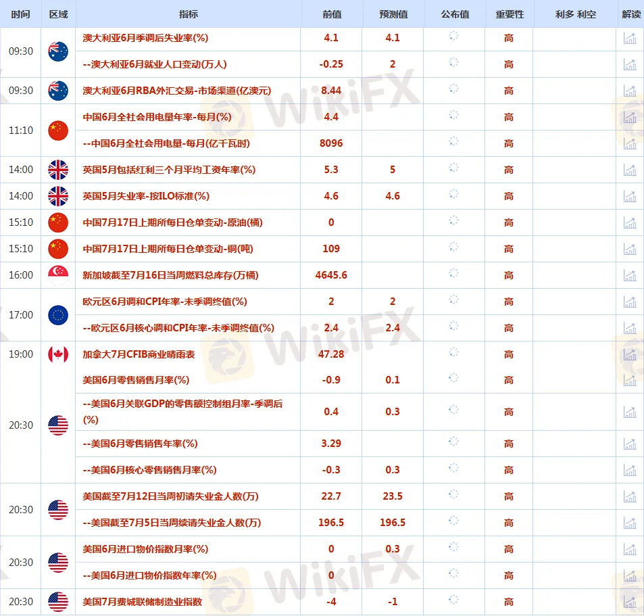Open chart icon for 美国7月费城联储制造业指数 row

point(630,601)
